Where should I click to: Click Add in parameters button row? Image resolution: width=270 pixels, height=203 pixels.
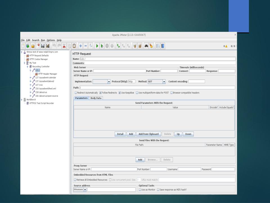pyautogui.click(x=131, y=134)
